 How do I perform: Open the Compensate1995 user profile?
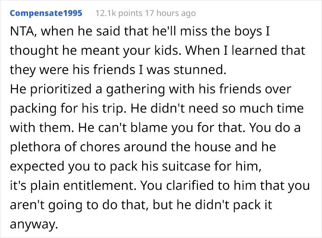(x=46, y=13)
